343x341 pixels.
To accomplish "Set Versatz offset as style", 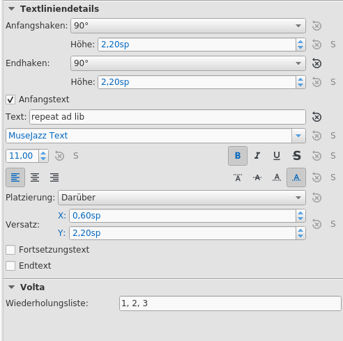I will pos(333,224).
